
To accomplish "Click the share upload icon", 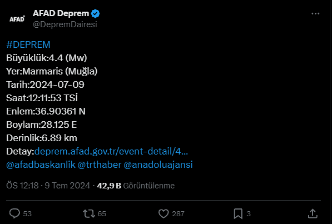I will tap(313, 213).
